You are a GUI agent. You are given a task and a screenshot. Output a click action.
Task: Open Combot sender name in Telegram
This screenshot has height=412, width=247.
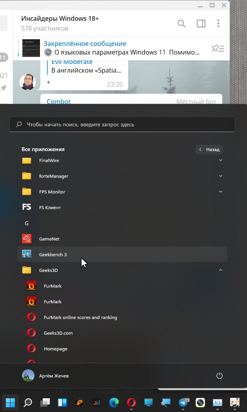pyautogui.click(x=58, y=101)
